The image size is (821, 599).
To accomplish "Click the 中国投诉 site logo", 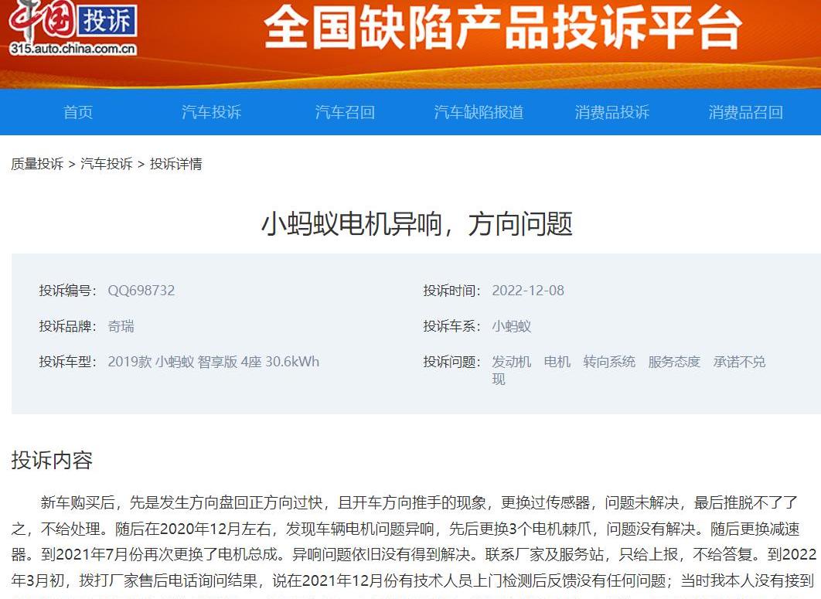I will [73, 27].
